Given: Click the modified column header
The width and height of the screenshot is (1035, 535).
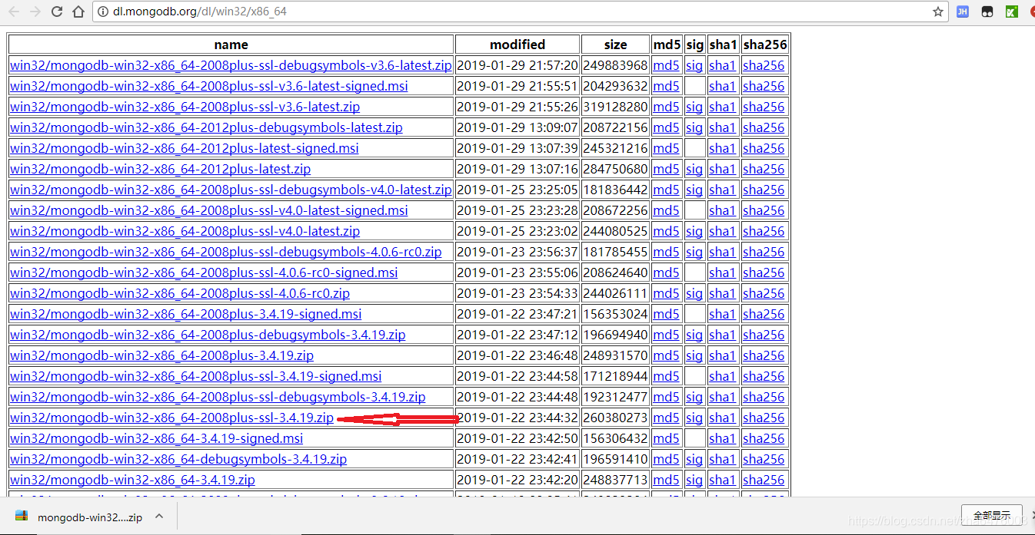Looking at the screenshot, I should click(517, 45).
